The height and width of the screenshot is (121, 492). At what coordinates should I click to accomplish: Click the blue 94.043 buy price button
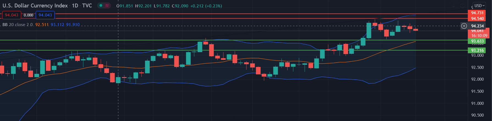point(45,15)
